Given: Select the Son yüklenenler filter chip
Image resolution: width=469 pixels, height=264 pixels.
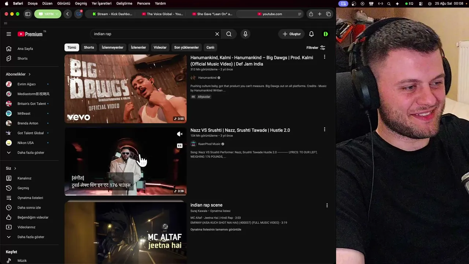Looking at the screenshot, I should click(x=187, y=47).
